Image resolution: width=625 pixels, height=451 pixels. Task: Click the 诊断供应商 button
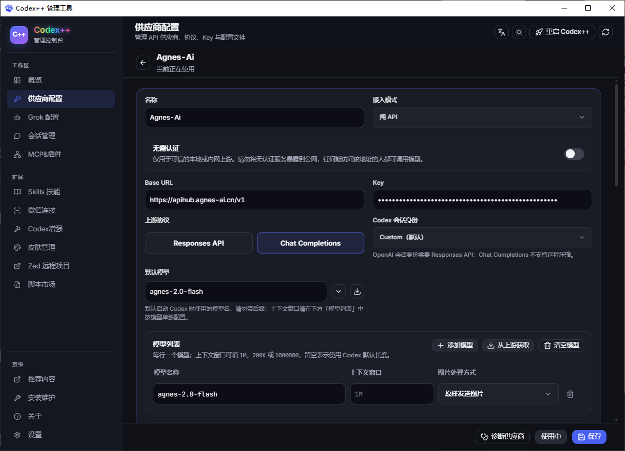(502, 437)
